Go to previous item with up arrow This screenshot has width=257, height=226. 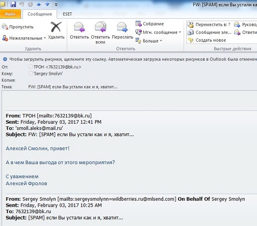pyautogui.click(x=39, y=4)
